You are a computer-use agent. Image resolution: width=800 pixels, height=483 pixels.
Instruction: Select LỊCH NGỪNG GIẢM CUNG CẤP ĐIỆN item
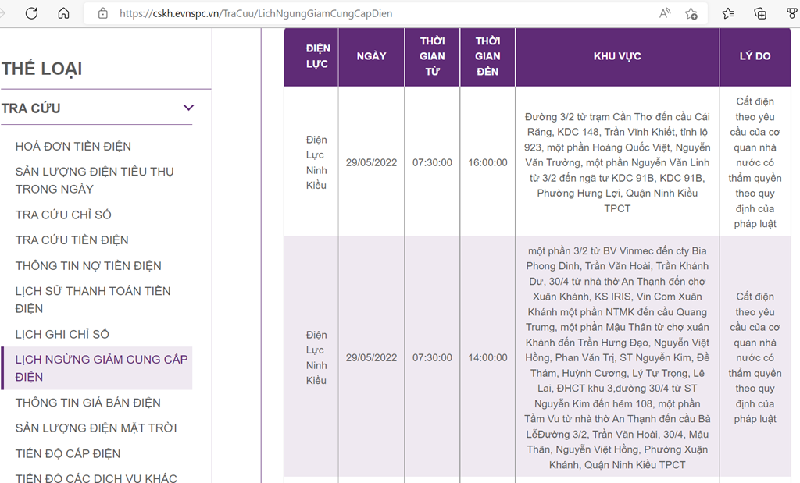coord(98,368)
